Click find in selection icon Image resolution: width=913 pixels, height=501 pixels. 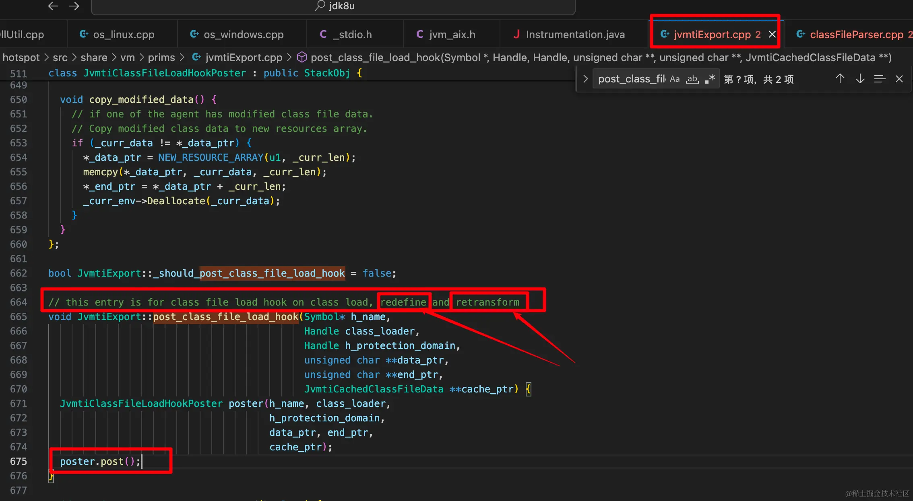(880, 79)
